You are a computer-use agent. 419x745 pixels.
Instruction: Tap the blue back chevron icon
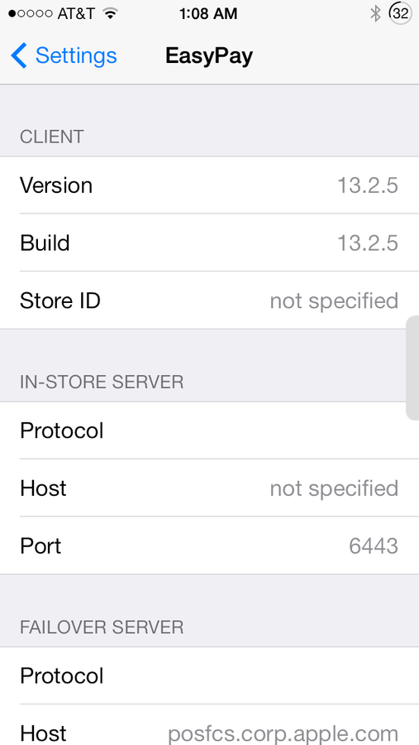(19, 55)
